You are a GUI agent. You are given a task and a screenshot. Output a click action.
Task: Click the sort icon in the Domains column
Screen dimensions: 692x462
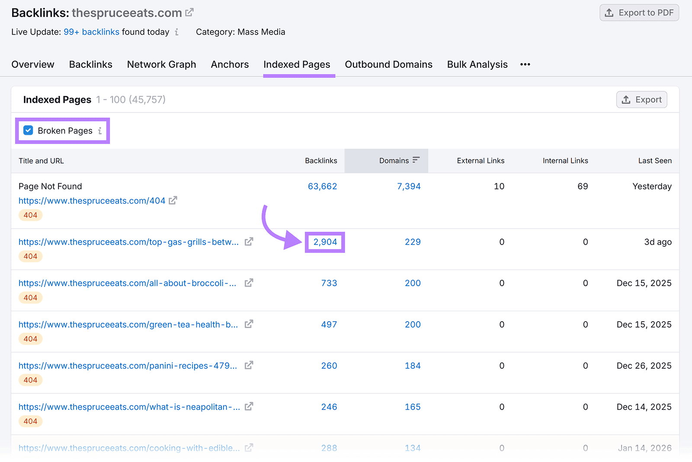tap(416, 160)
